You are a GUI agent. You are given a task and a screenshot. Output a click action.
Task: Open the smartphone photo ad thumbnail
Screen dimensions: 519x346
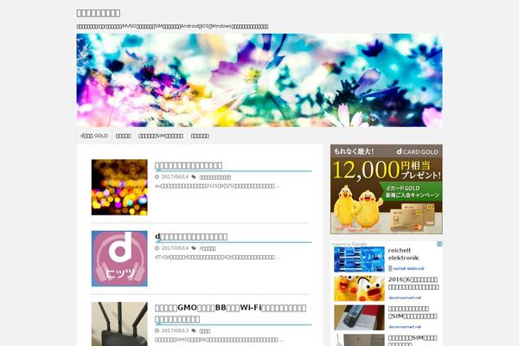tap(359, 317)
